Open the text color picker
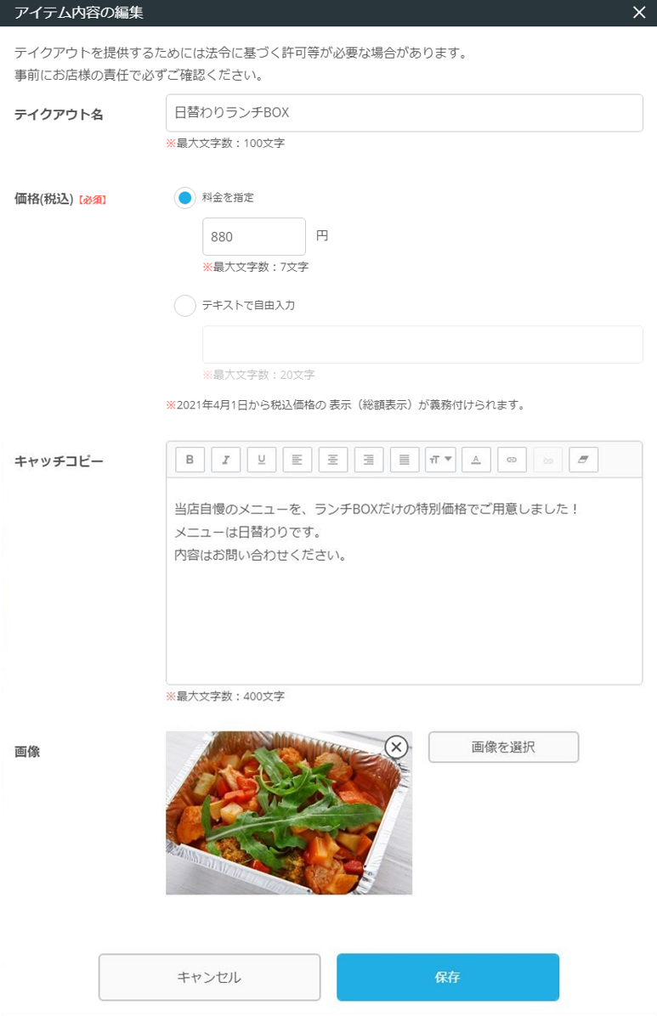The image size is (657, 1016). coord(476,460)
